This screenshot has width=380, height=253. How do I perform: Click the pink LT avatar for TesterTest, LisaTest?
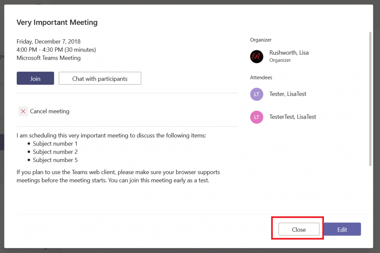pyautogui.click(x=257, y=117)
